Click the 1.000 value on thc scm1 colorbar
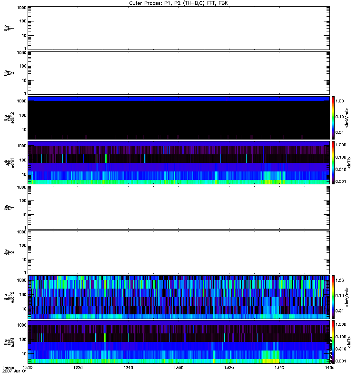 tap(341, 324)
